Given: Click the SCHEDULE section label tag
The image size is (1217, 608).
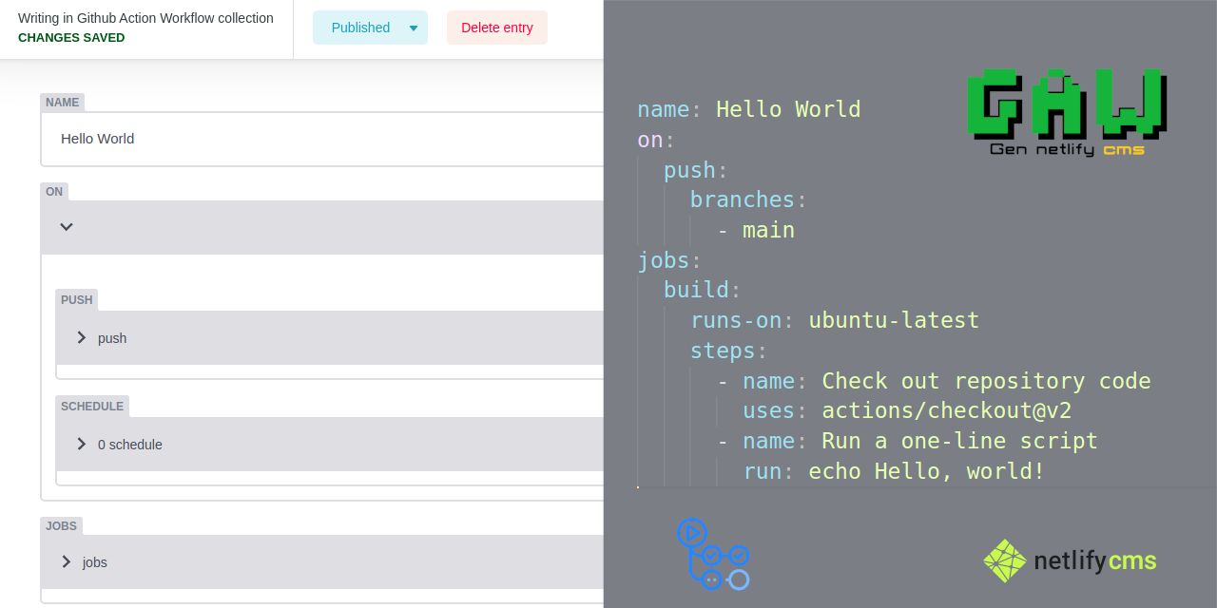Looking at the screenshot, I should click(91, 406).
